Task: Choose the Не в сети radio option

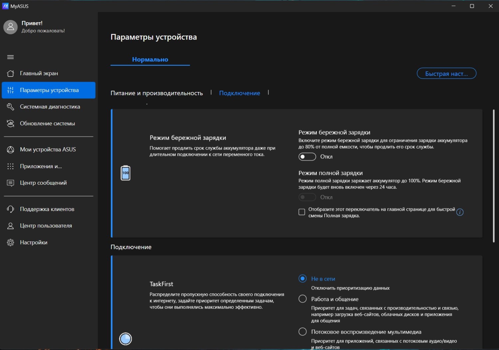Action: 302,279
